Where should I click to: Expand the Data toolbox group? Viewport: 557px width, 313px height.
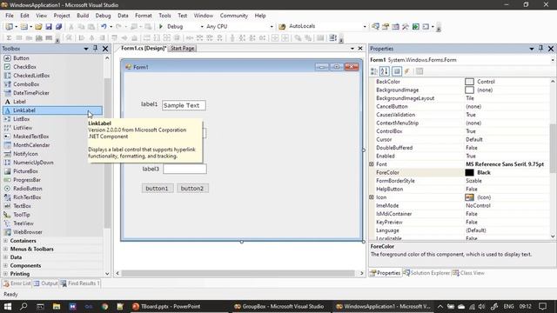click(5, 257)
